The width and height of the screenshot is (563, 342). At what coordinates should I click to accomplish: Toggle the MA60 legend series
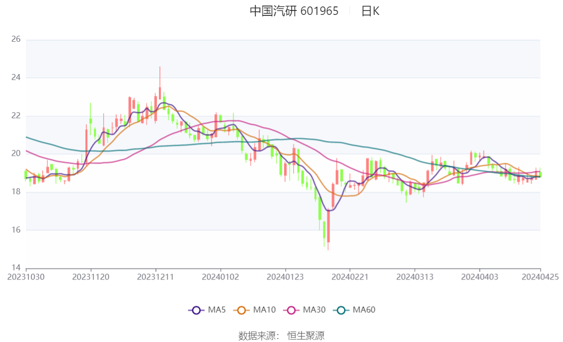[x=354, y=310]
